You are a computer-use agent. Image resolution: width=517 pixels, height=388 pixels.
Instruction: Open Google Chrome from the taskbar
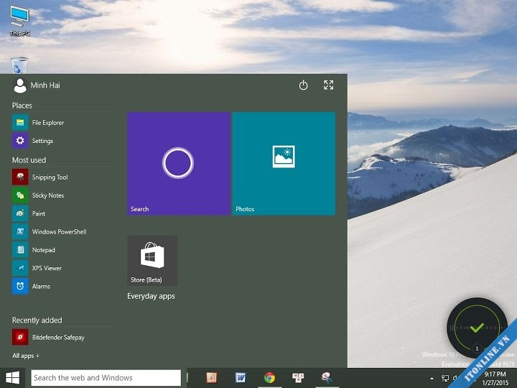(x=269, y=378)
